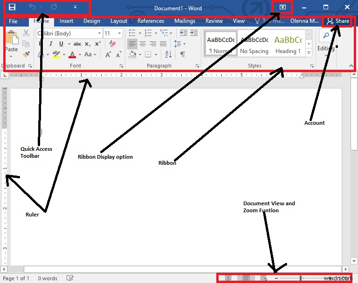The width and height of the screenshot is (358, 283).
Task: Click the Borders icon
Action: pos(148,54)
